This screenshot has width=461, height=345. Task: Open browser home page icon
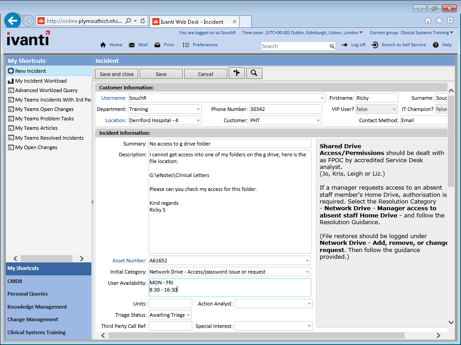428,21
